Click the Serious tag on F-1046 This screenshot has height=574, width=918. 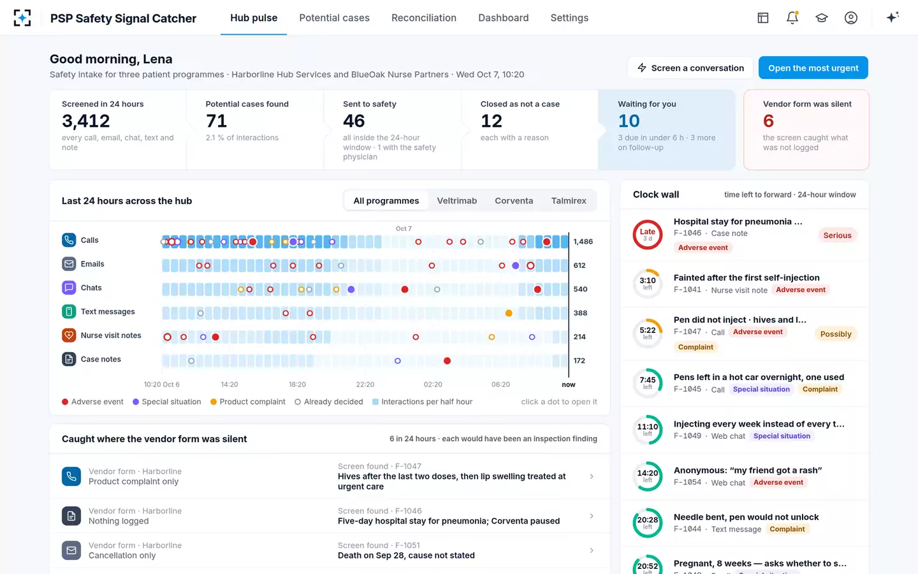tap(837, 235)
